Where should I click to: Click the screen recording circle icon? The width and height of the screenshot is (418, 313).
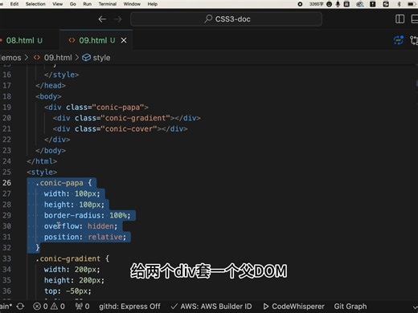pos(300,4)
